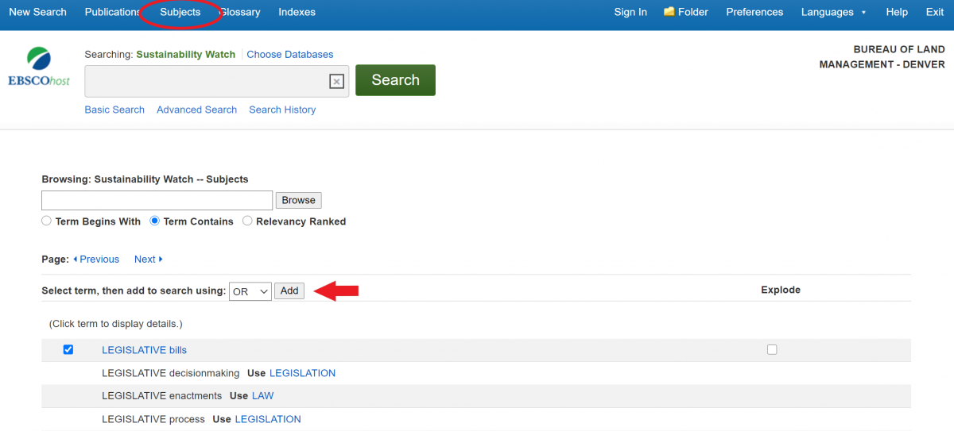Open the Indexes menu item
This screenshot has height=431, width=954.
(297, 12)
